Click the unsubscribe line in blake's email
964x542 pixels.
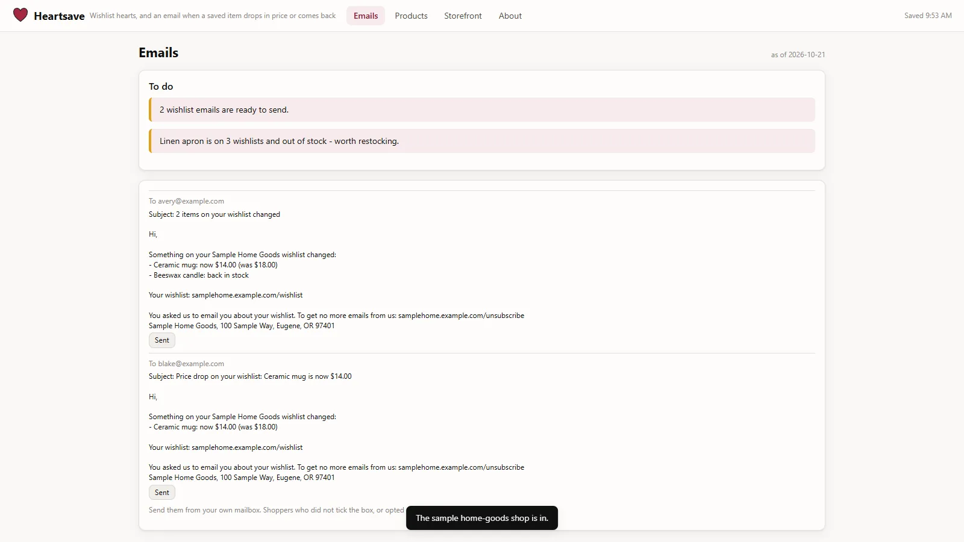click(336, 467)
